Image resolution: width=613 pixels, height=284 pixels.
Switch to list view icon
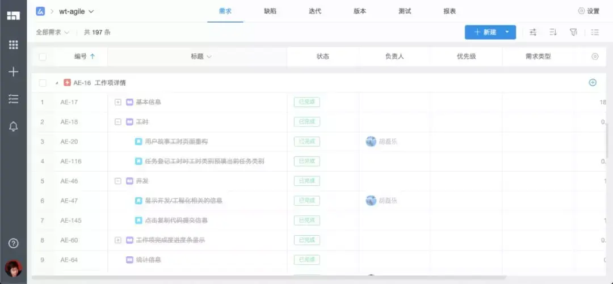[595, 32]
